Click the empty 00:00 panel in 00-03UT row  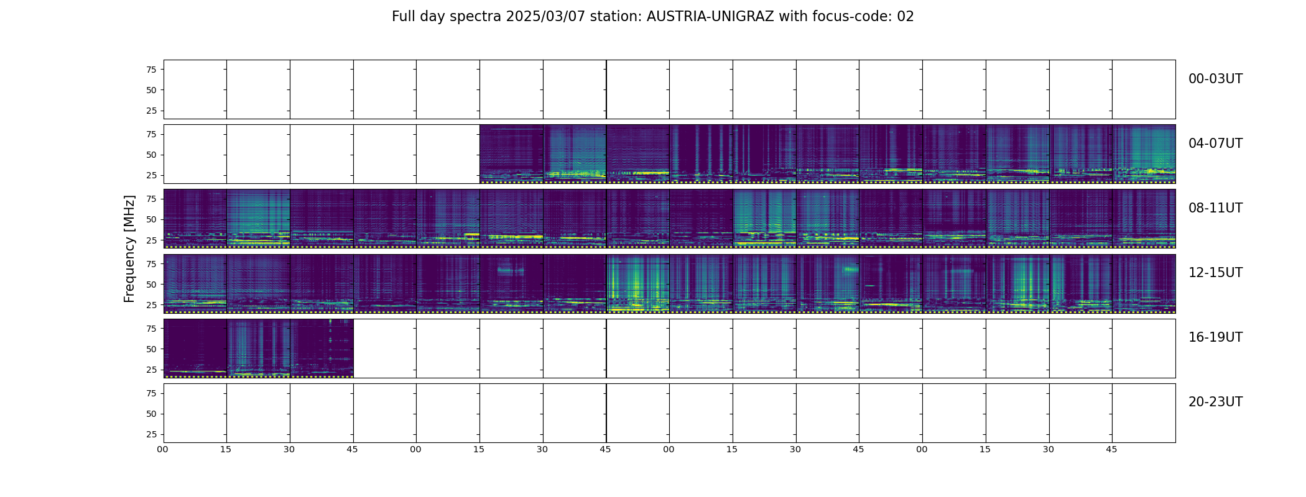[195, 89]
